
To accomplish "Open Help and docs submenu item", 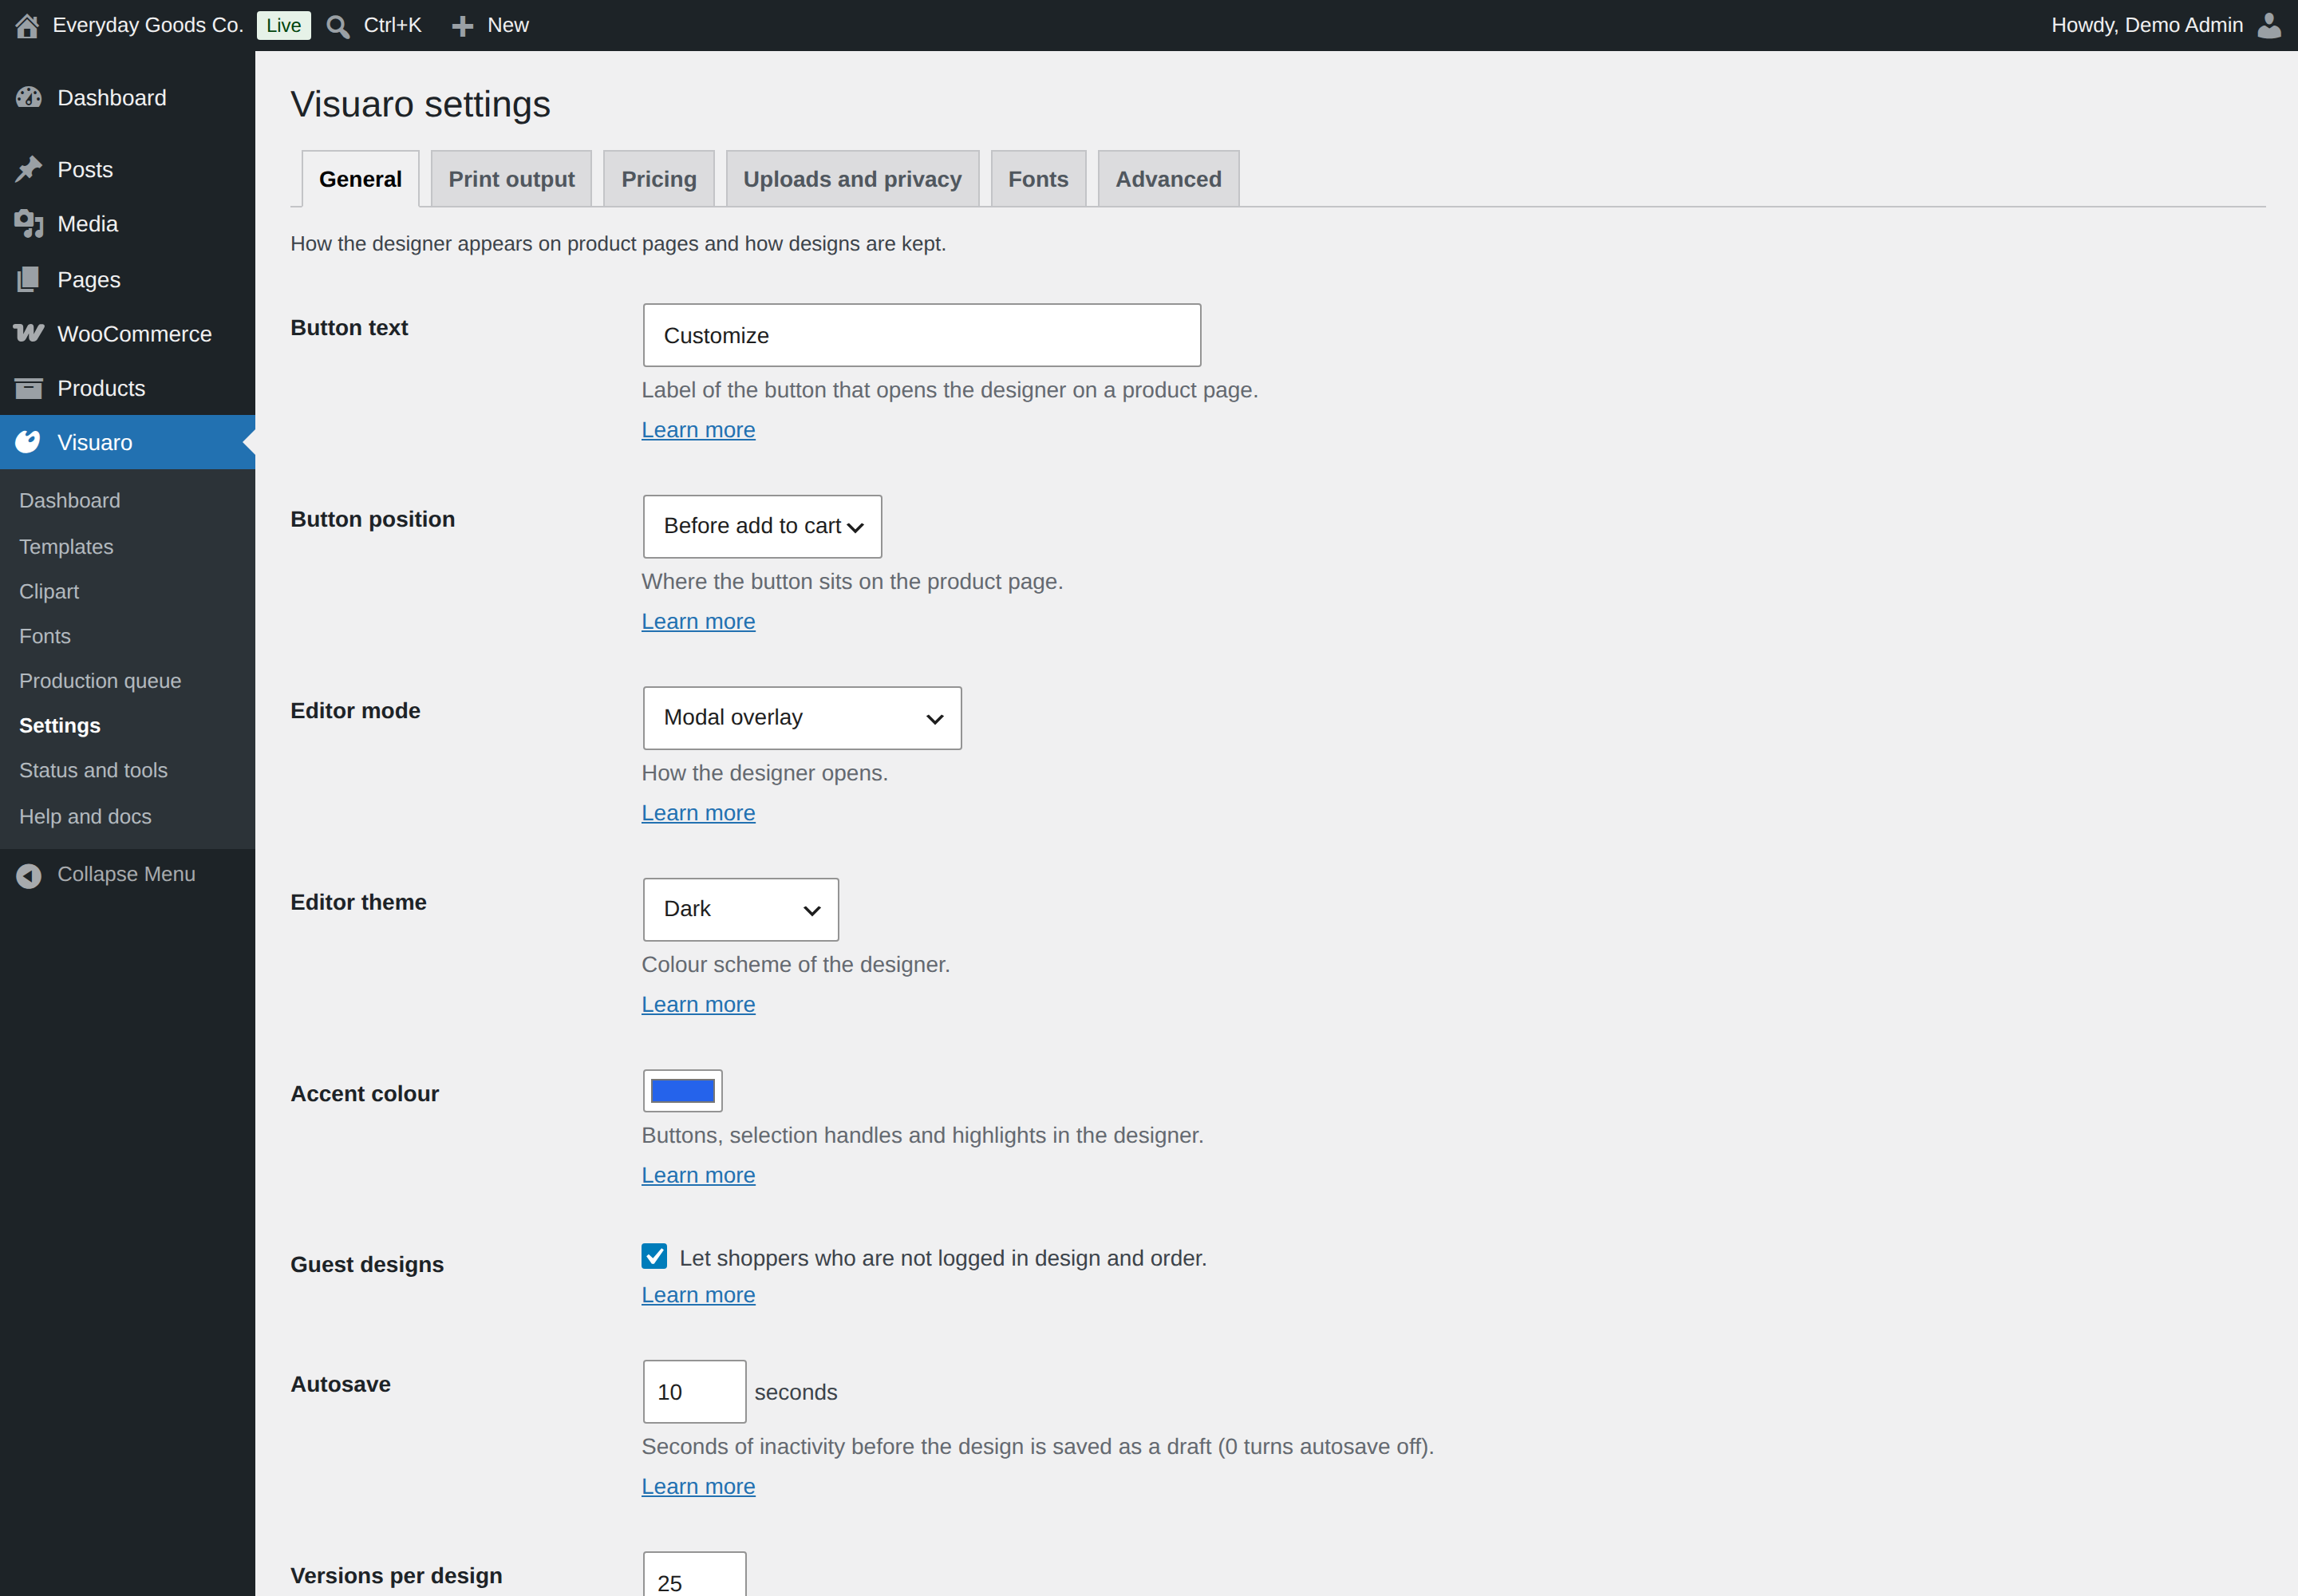I will pyautogui.click(x=85, y=816).
